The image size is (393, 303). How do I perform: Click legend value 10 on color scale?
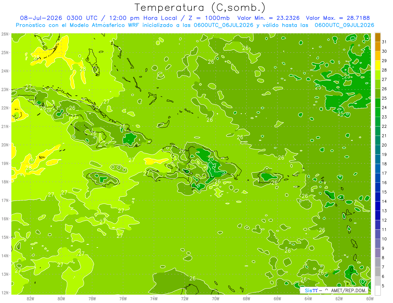(x=384, y=239)
